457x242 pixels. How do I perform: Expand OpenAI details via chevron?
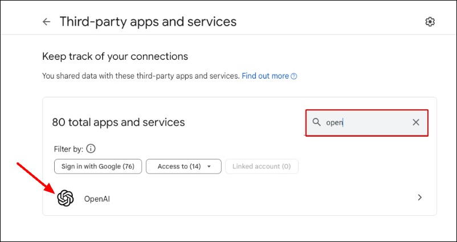(x=420, y=198)
